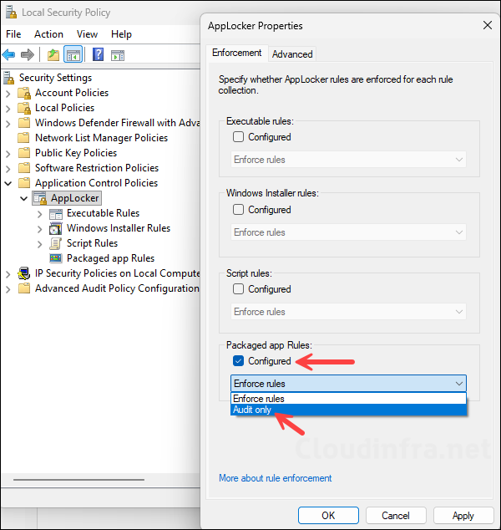The height and width of the screenshot is (530, 501).
Task: Click the IP Security Policies icon
Action: (24, 273)
